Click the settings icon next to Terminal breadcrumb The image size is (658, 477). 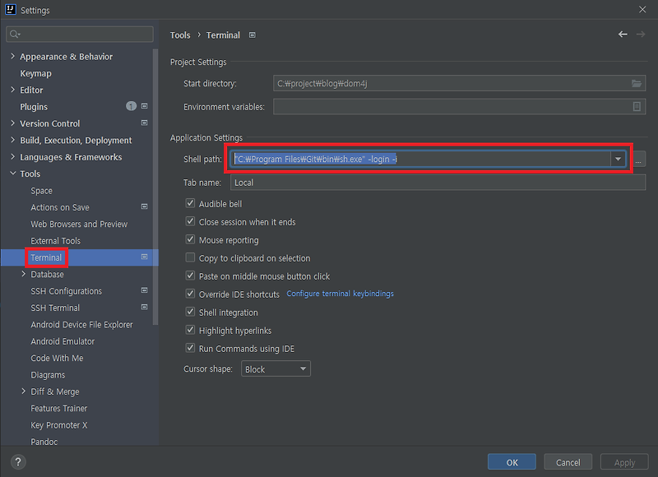click(251, 35)
